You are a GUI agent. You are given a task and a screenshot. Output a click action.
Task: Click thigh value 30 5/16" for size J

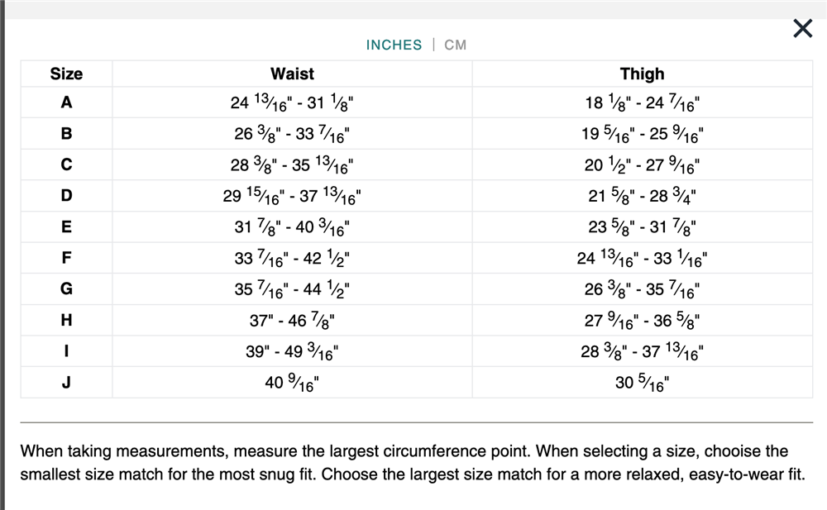(x=642, y=383)
